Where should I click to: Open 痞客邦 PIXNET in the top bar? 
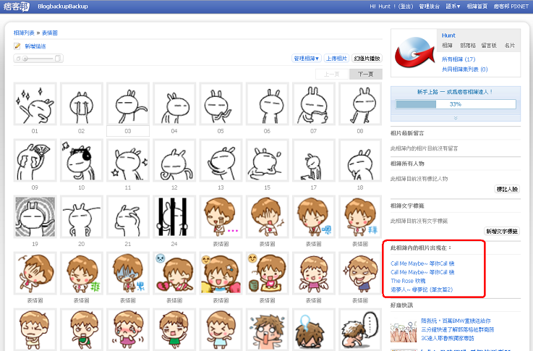tap(511, 7)
